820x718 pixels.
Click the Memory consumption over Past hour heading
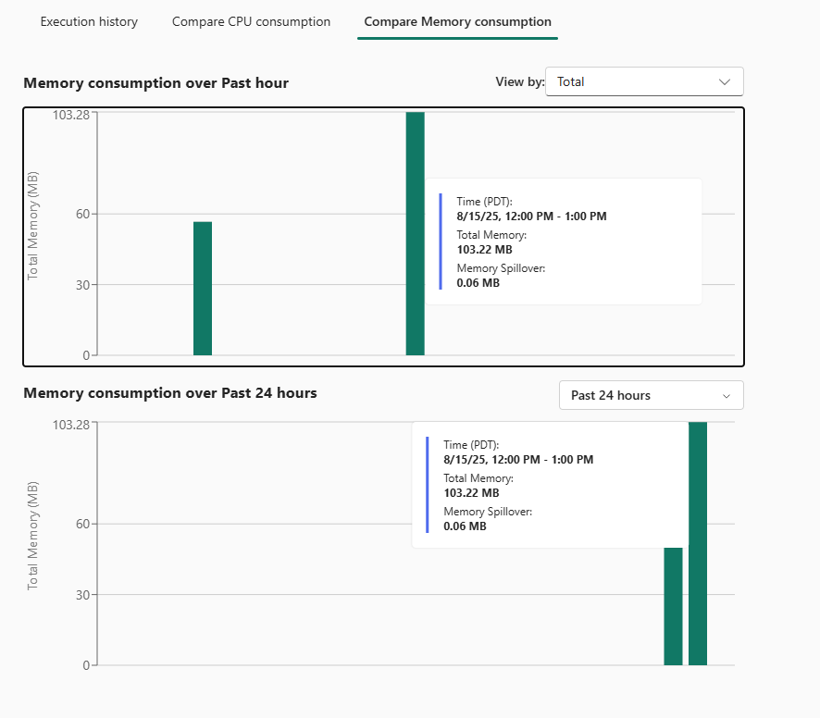(x=155, y=83)
